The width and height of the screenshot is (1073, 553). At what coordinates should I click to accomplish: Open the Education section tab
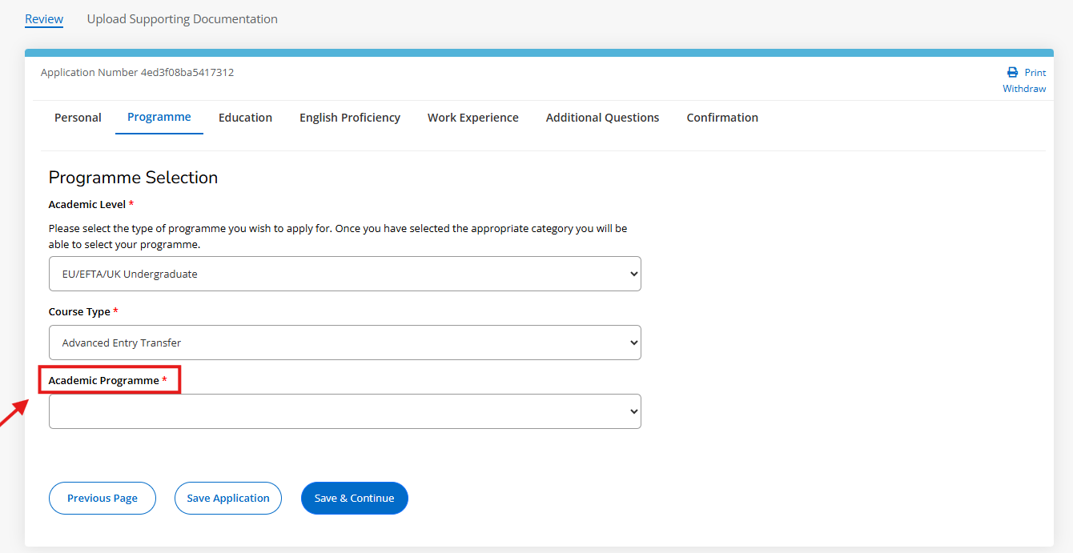pos(245,118)
